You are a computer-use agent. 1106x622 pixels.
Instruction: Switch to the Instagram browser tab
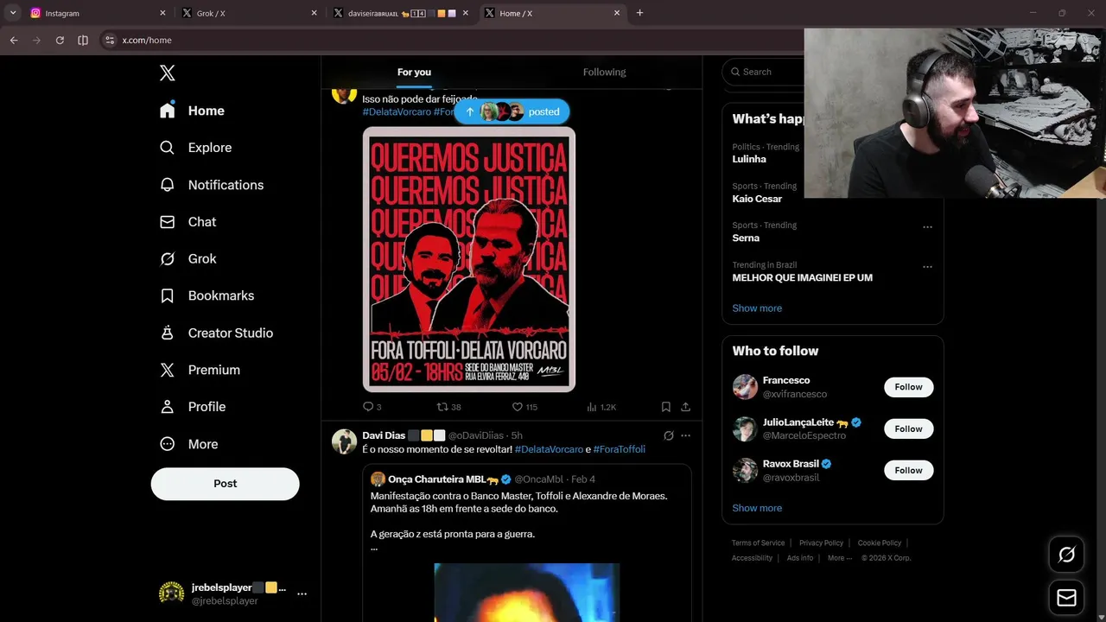point(97,13)
